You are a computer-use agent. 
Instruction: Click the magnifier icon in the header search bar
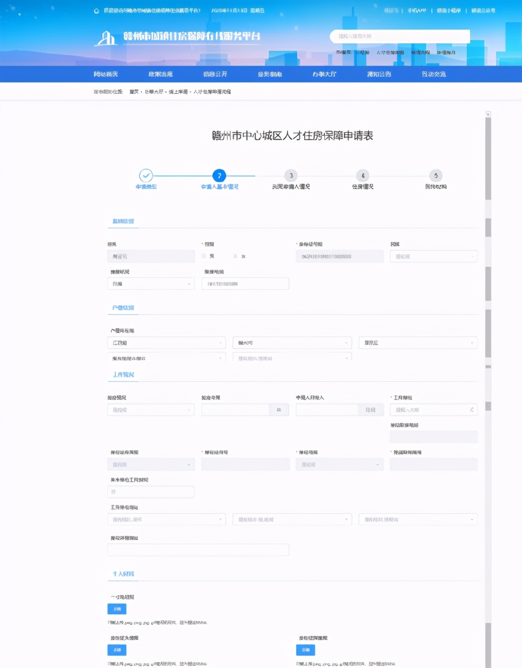tap(463, 36)
